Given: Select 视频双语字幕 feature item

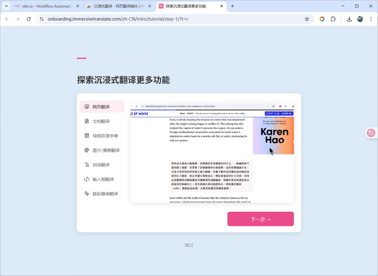Looking at the screenshot, I should (x=102, y=136).
